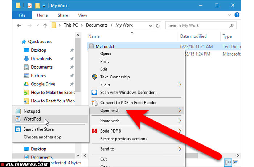The image size is (254, 167).
Task: Select Choose another app
Action: tap(42, 137)
